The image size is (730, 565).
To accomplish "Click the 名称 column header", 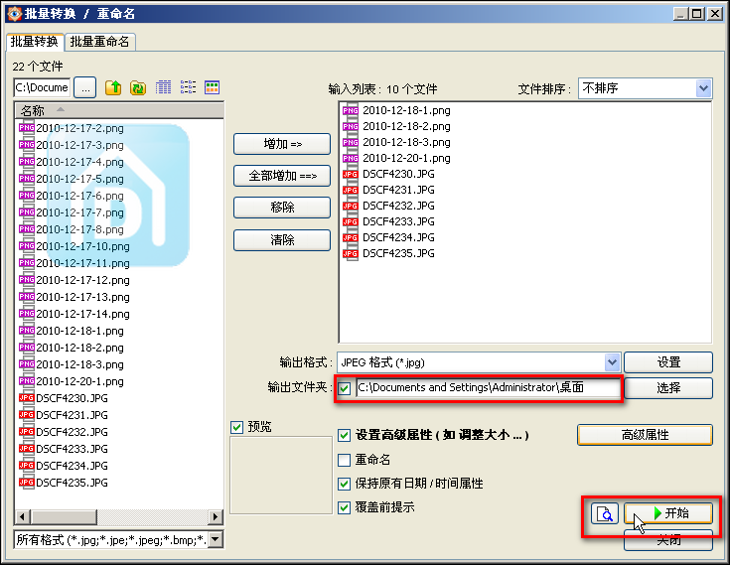I will click(119, 110).
